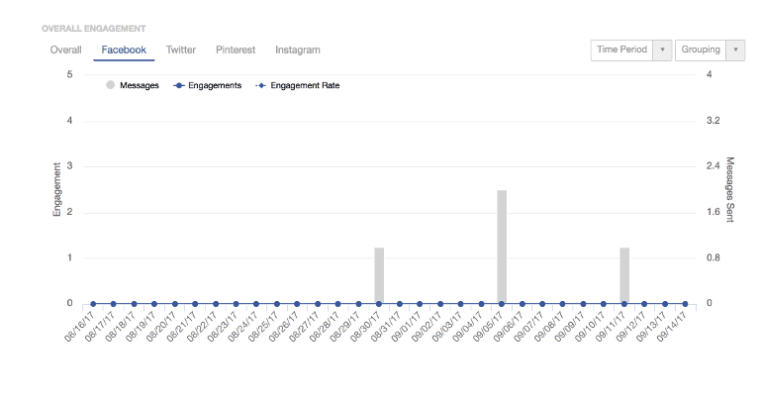Click the gray bar for 08/30/17
The image size is (762, 401).
[x=379, y=275]
